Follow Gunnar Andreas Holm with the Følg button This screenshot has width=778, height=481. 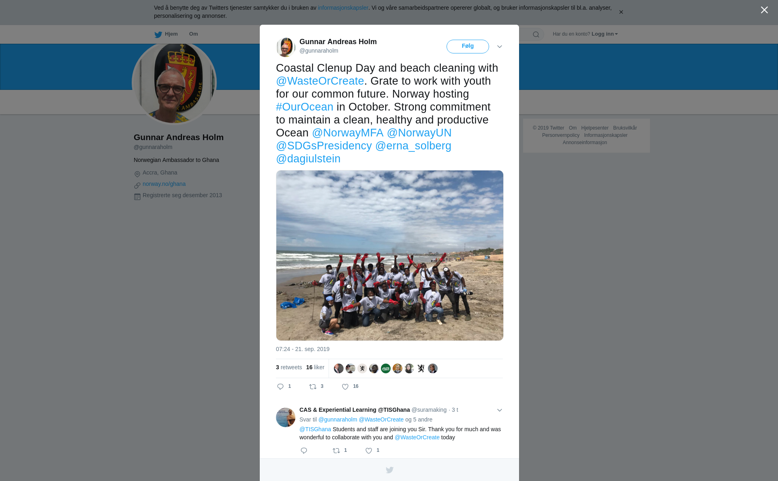tap(468, 47)
